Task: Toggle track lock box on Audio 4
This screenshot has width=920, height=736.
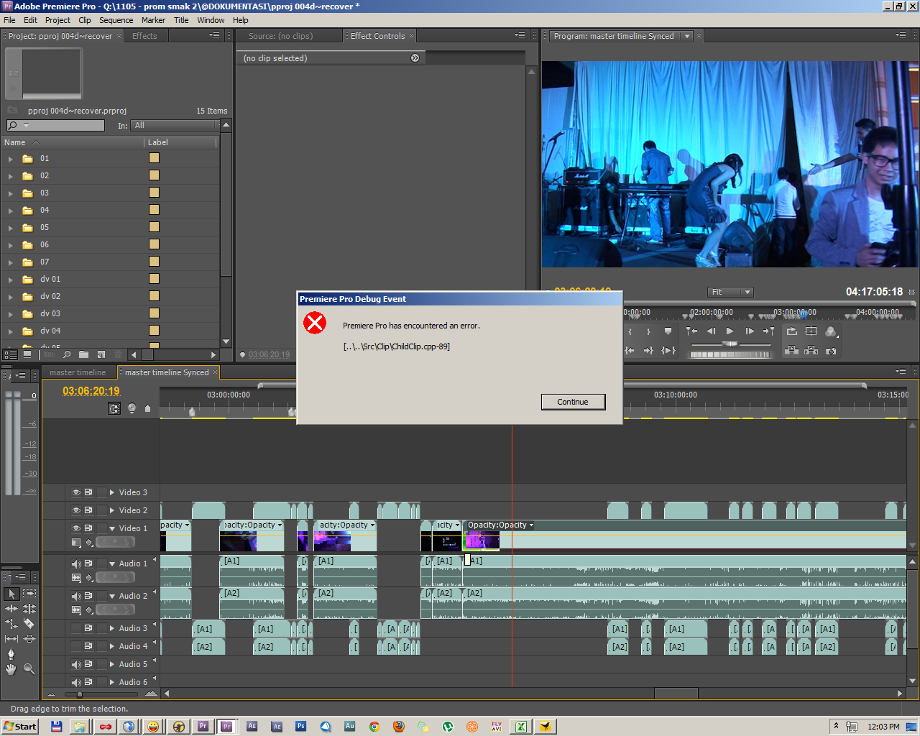Action: click(101, 646)
